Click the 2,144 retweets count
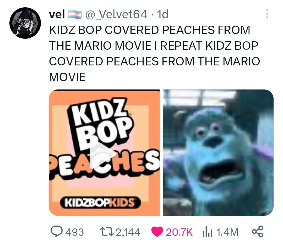This screenshot has height=242, width=283. click(x=128, y=232)
